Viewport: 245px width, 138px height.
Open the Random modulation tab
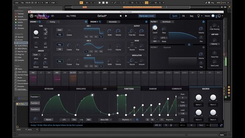(153, 89)
